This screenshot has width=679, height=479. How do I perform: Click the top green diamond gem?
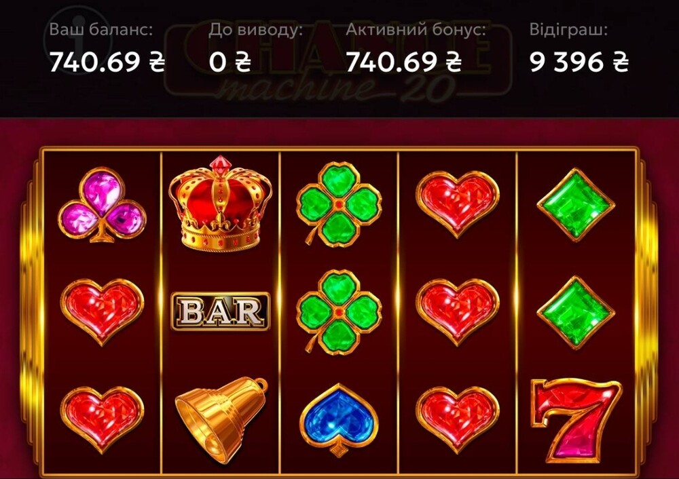(x=576, y=205)
